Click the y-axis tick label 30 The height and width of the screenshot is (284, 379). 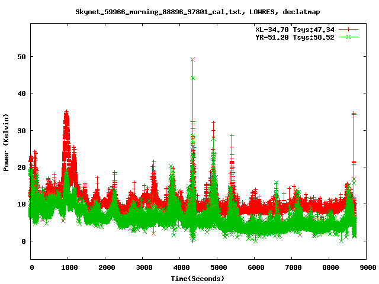click(22, 131)
